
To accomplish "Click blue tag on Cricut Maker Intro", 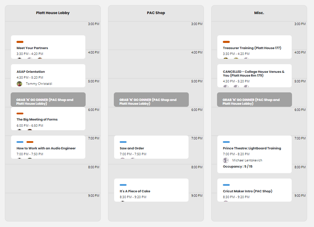I will tap(226, 185).
